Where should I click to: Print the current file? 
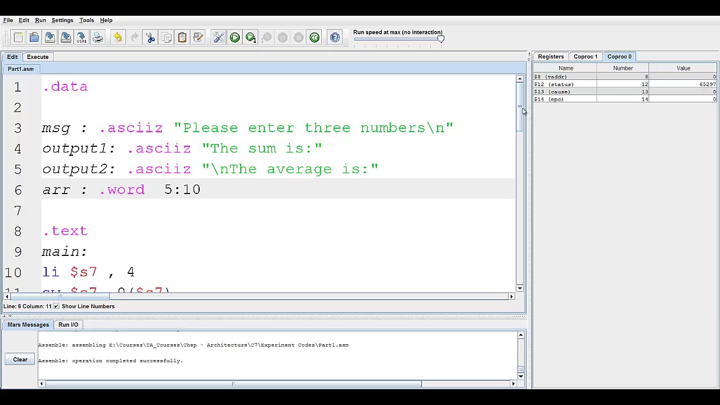point(98,38)
